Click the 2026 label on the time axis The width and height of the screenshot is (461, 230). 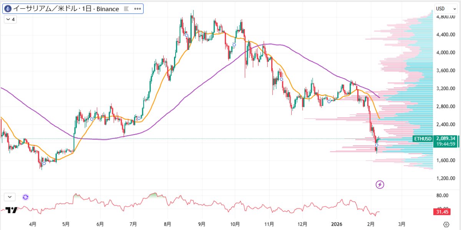coord(337,224)
